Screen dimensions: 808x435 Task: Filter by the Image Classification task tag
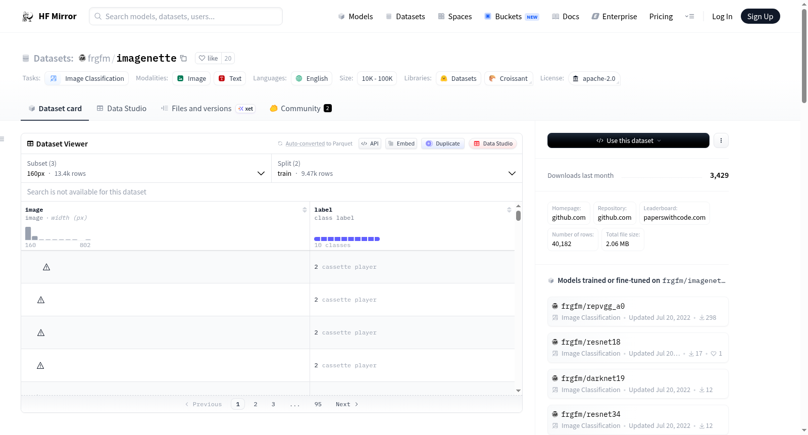(87, 78)
